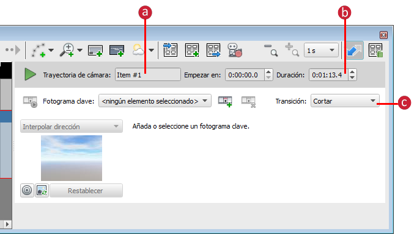
Task: Click the dotted arrow icon at toolbar start
Action: tap(13, 50)
